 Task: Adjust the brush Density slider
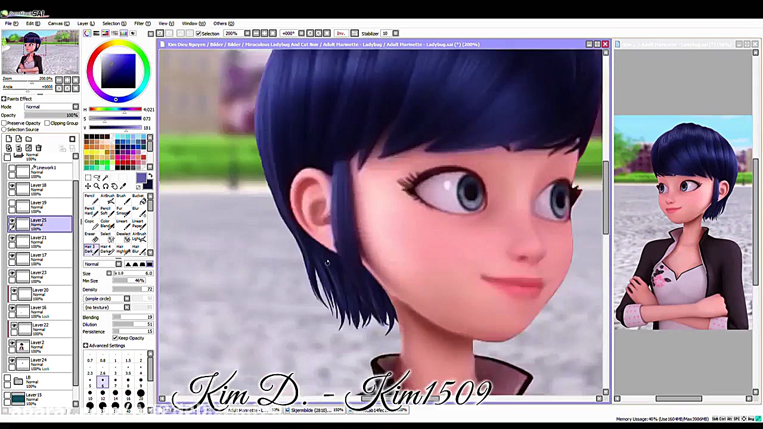(x=132, y=290)
